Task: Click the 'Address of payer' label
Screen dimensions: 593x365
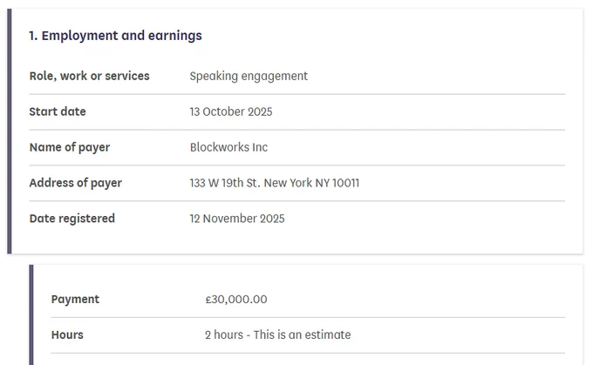Action: (x=76, y=183)
